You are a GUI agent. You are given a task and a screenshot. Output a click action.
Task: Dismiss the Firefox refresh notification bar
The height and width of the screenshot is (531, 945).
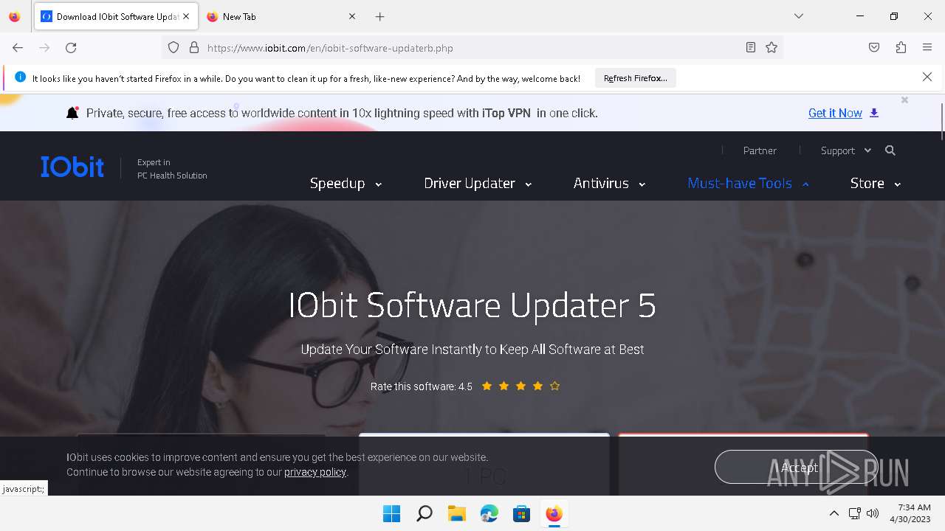(x=927, y=77)
